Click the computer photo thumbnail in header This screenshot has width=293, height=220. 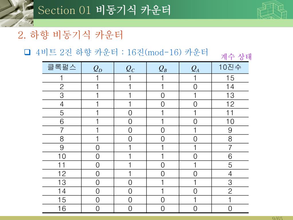[17, 13]
